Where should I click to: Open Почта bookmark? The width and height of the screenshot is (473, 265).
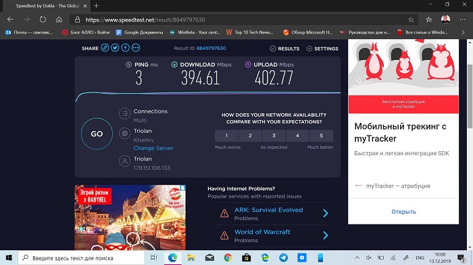(29, 32)
